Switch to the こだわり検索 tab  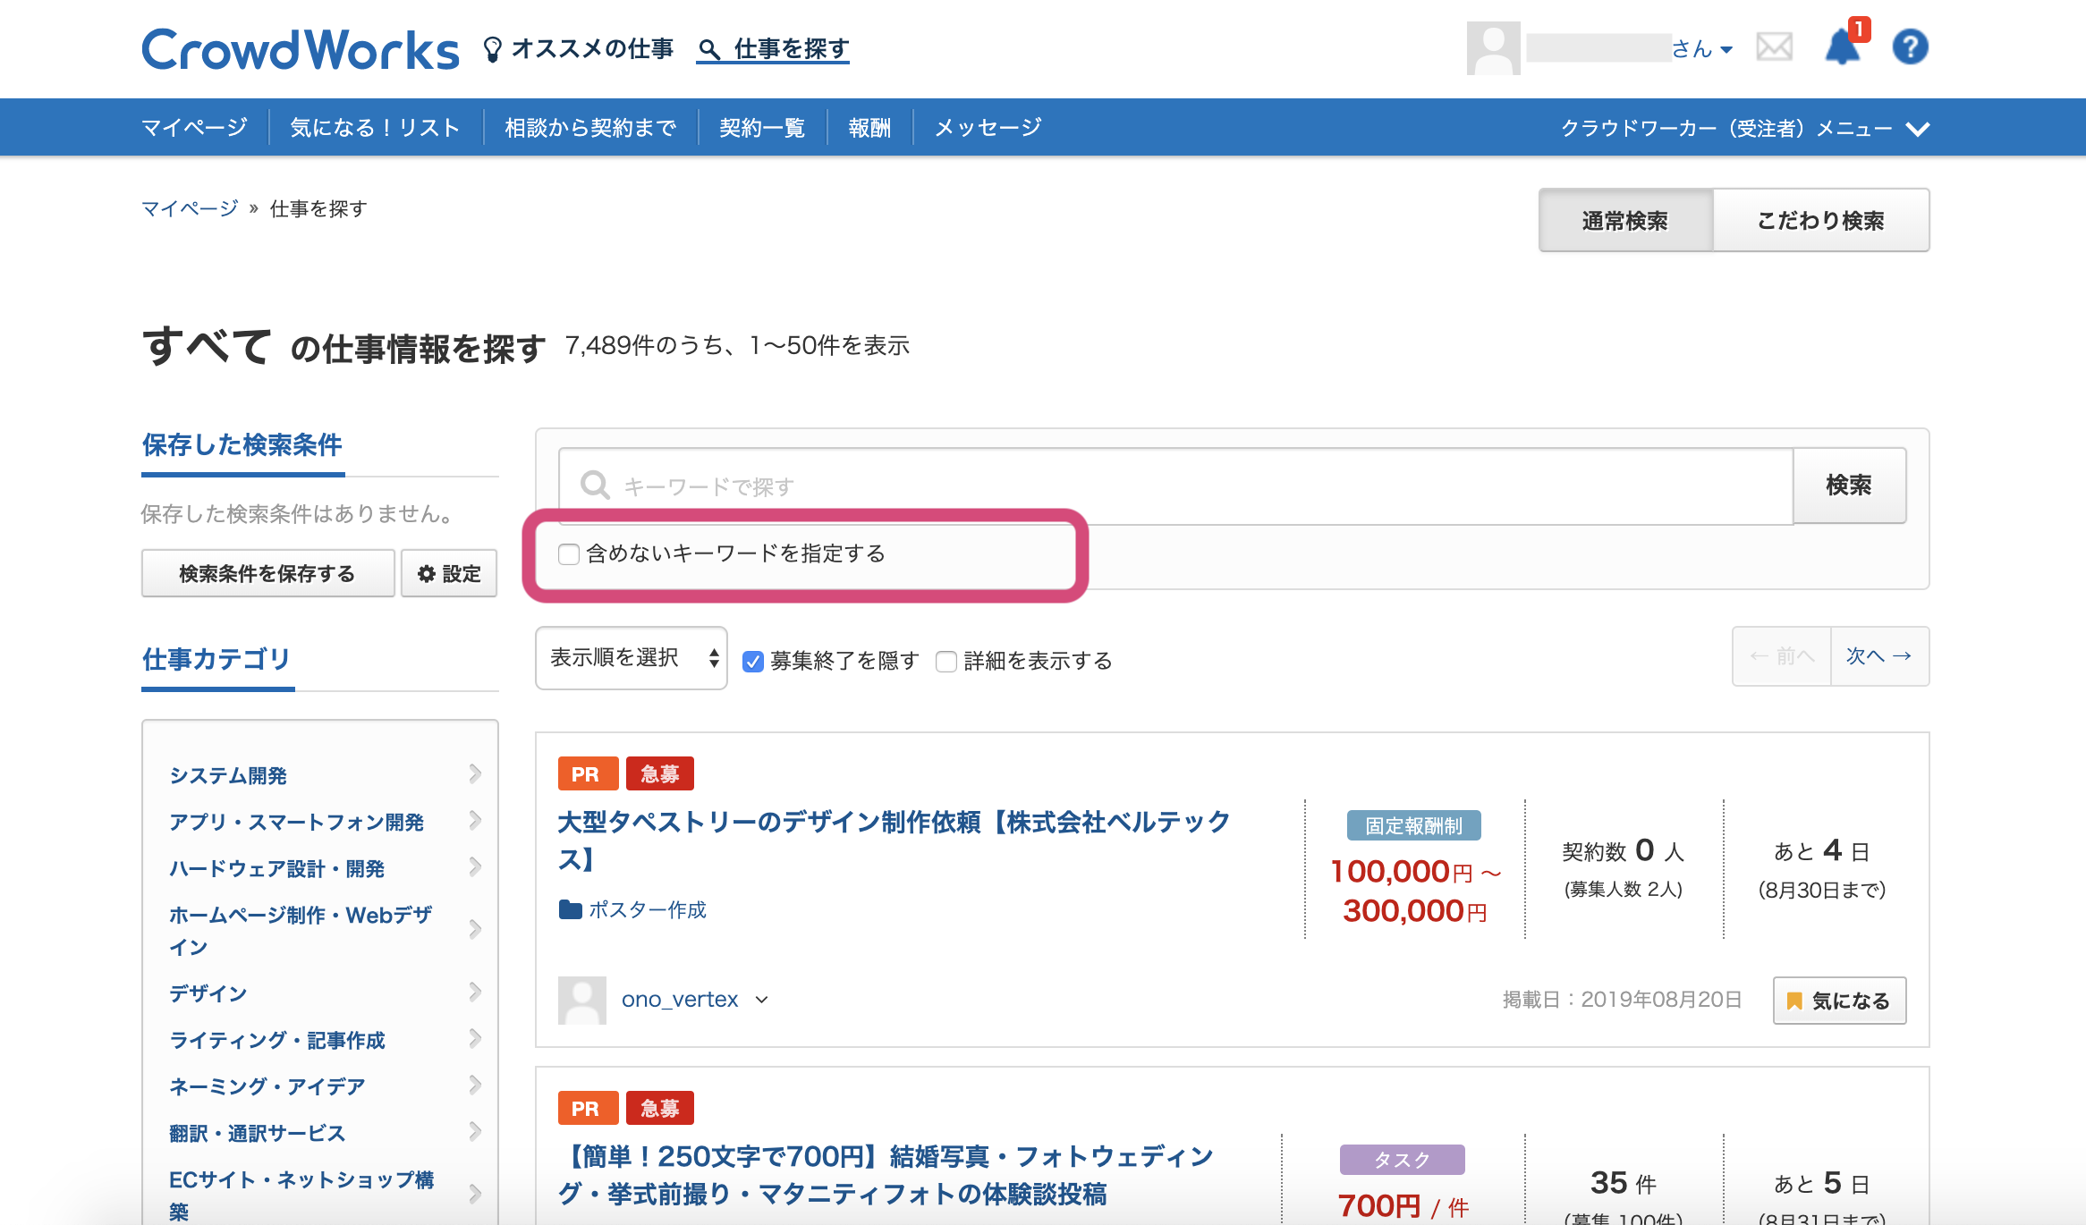coord(1820,220)
